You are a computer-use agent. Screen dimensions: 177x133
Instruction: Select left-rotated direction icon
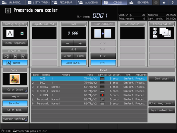coord(7,57)
